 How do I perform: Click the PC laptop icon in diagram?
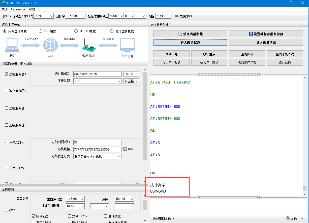(x=12, y=46)
